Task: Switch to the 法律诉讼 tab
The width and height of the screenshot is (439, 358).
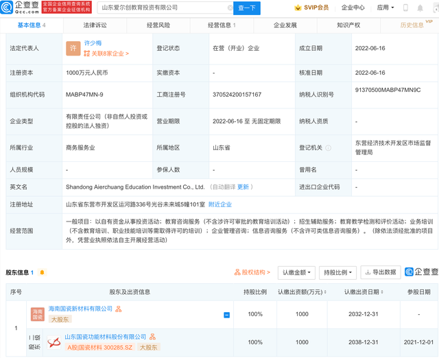Action: click(x=95, y=25)
